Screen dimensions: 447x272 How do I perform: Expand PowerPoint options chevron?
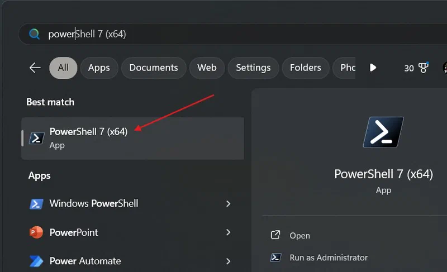click(228, 232)
